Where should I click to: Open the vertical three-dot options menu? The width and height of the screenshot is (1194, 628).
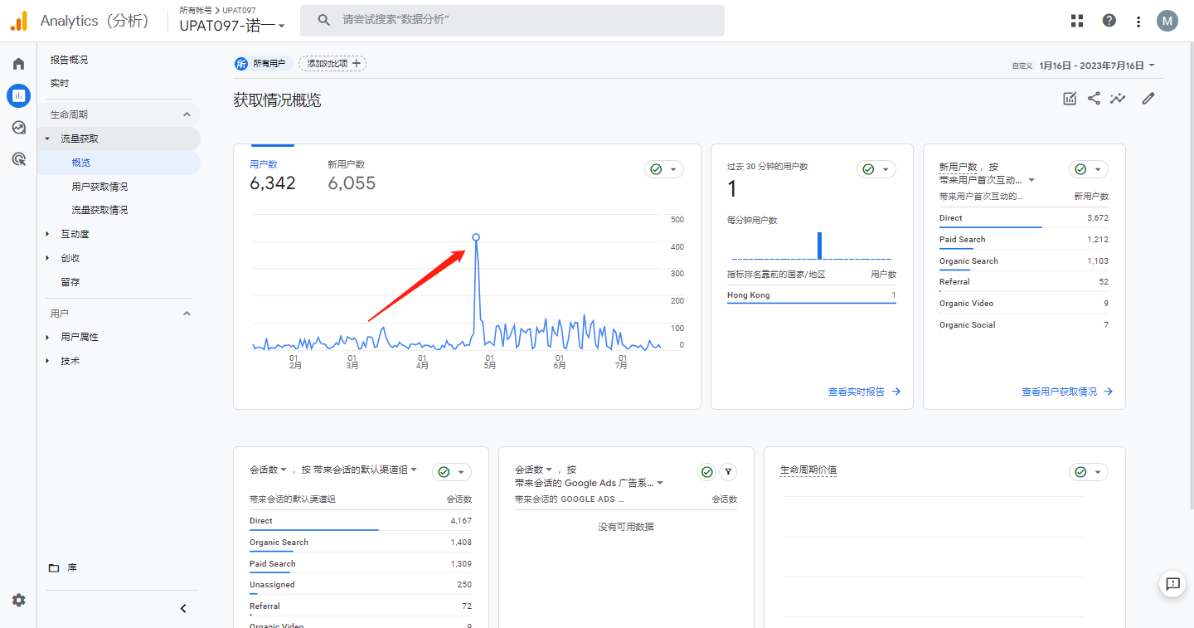1138,21
